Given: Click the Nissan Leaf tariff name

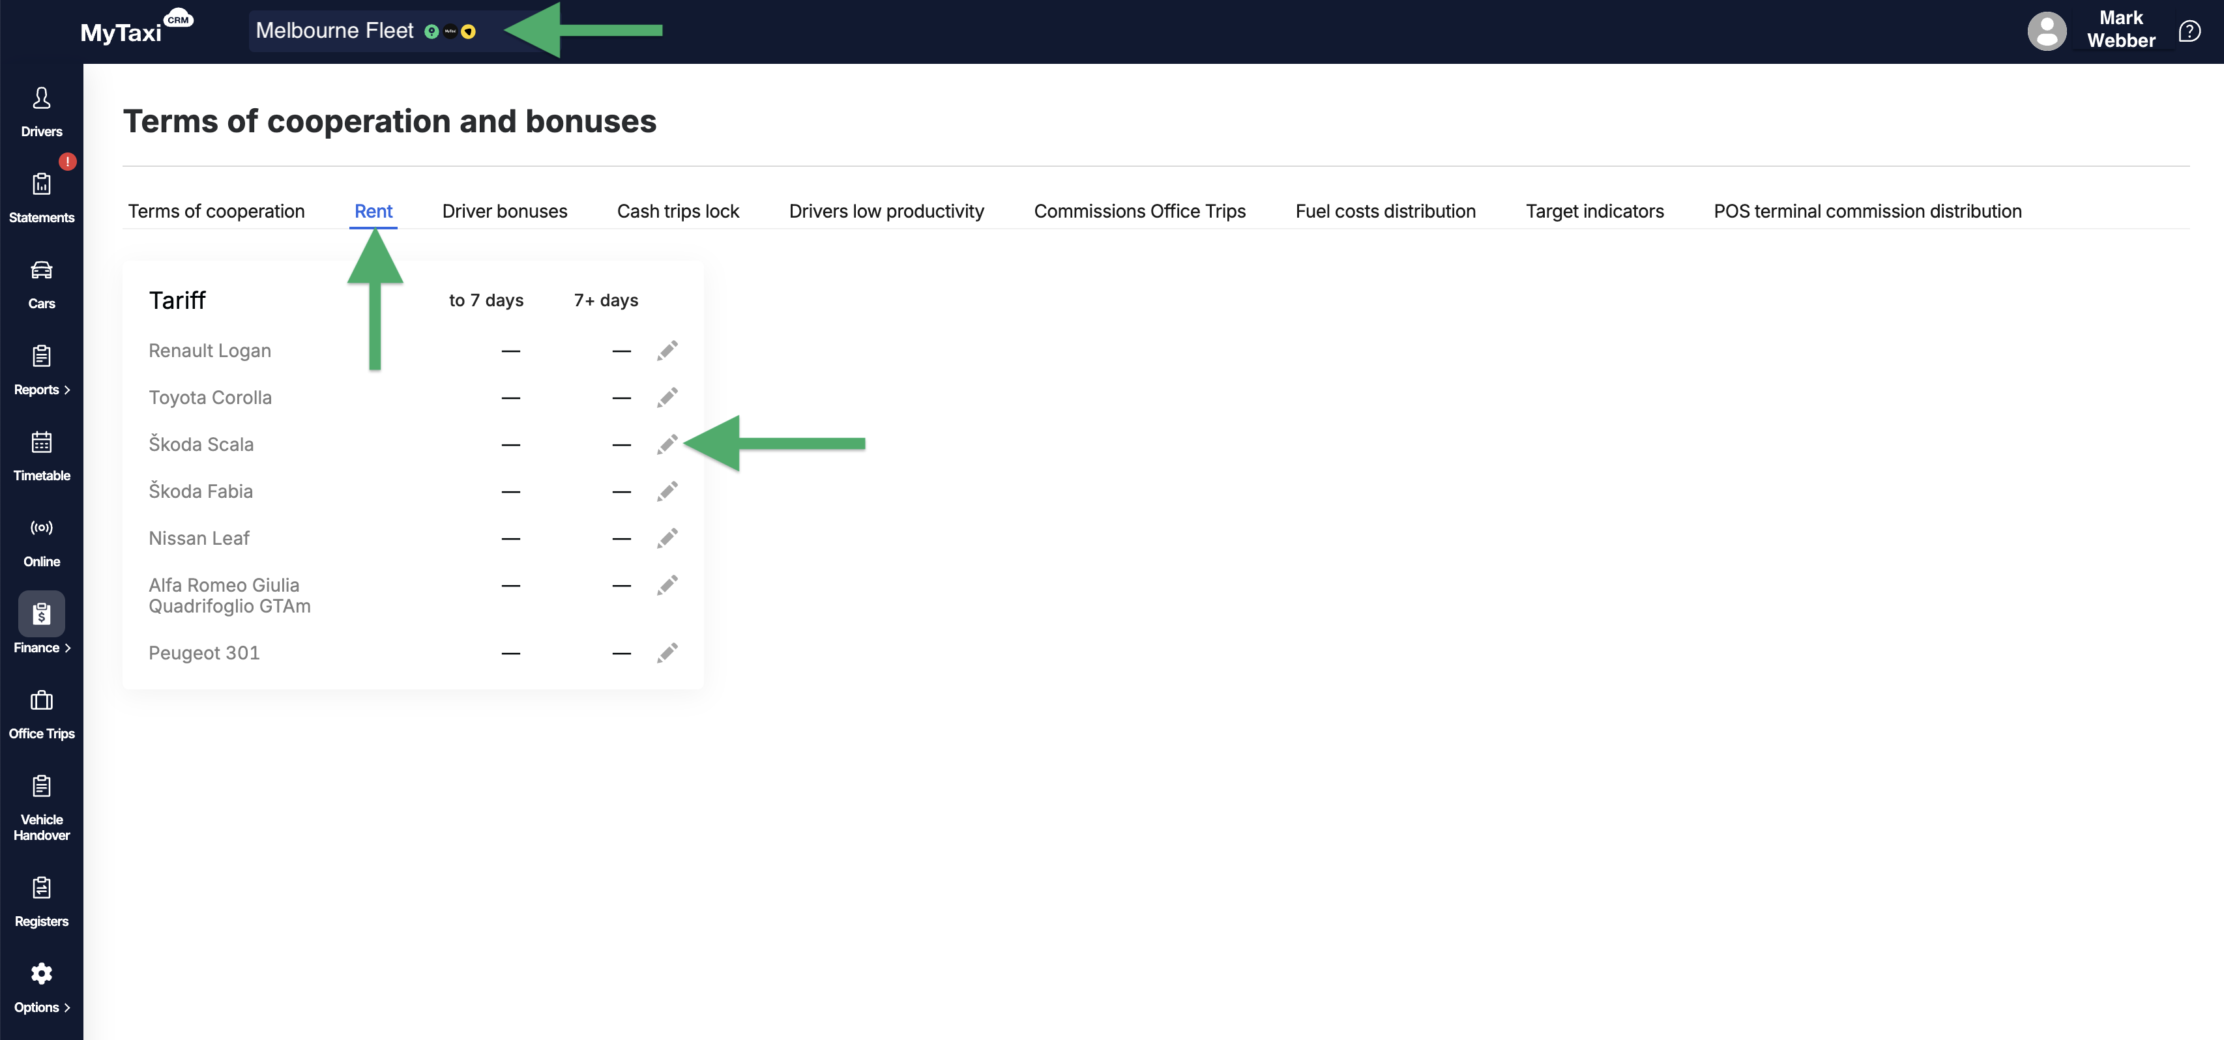Looking at the screenshot, I should click(199, 538).
